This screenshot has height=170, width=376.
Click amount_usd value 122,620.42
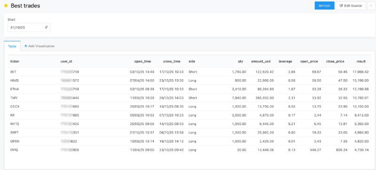point(265,71)
